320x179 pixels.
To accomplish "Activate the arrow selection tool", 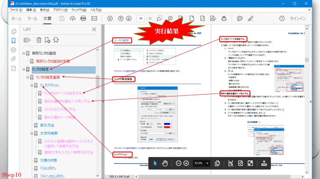I will tap(155, 163).
